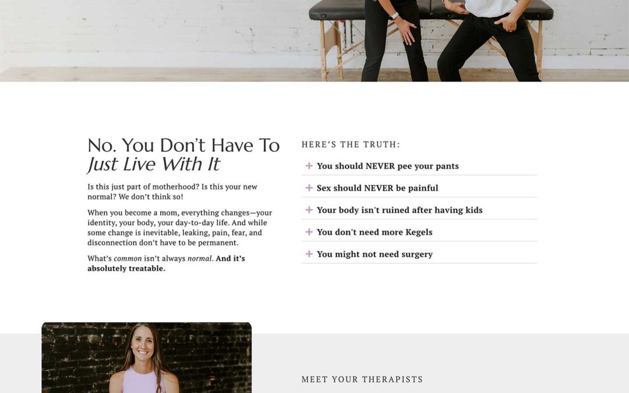Click the bold "absolutely treatable" text
Image resolution: width=629 pixels, height=393 pixels.
(126, 268)
